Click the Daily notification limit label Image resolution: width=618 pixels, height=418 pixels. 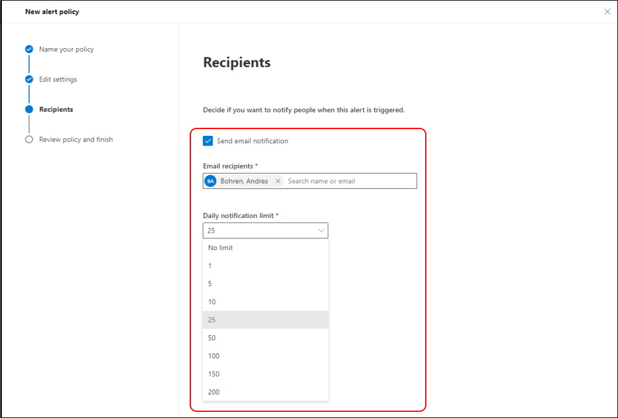[x=238, y=215]
